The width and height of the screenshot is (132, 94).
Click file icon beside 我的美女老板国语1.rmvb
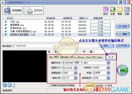click(6, 35)
